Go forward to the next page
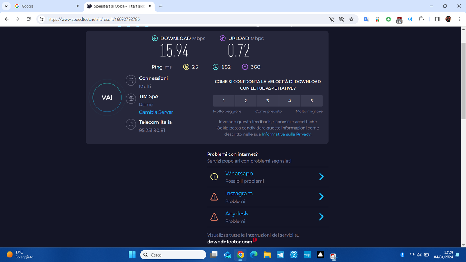 tap(17, 19)
